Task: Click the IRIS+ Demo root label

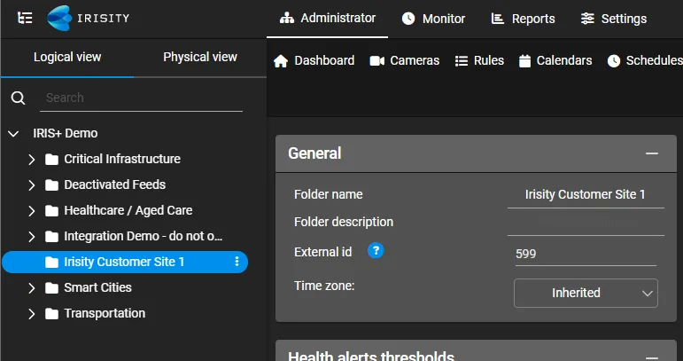Action: 66,133
